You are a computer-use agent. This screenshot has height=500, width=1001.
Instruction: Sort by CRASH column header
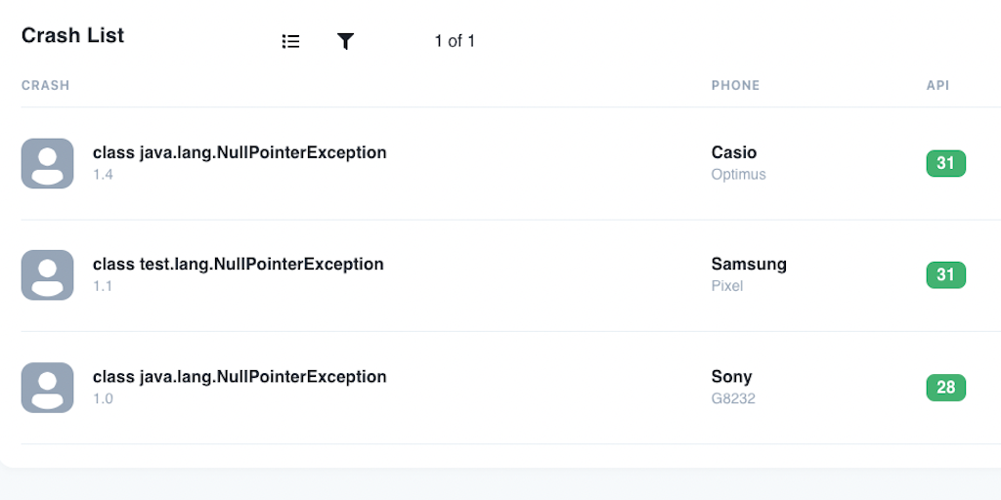tap(45, 85)
